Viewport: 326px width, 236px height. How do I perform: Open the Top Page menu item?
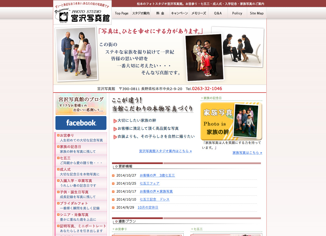tap(121, 13)
